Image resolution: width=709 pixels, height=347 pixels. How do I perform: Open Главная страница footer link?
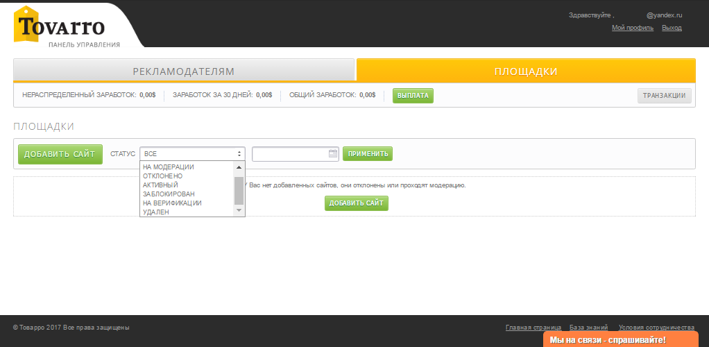click(533, 328)
